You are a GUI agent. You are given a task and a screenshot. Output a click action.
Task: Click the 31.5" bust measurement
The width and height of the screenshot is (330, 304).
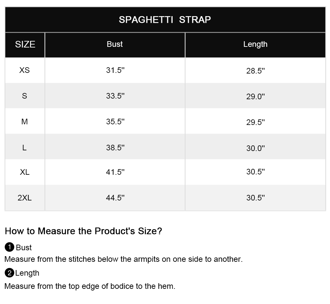pyautogui.click(x=115, y=70)
